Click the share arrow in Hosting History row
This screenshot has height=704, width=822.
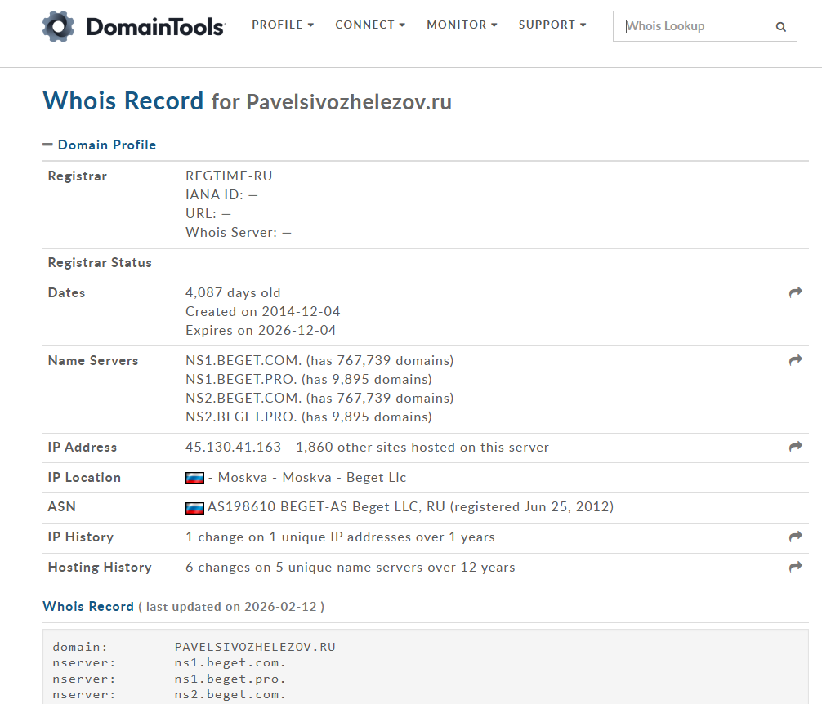pyautogui.click(x=795, y=567)
